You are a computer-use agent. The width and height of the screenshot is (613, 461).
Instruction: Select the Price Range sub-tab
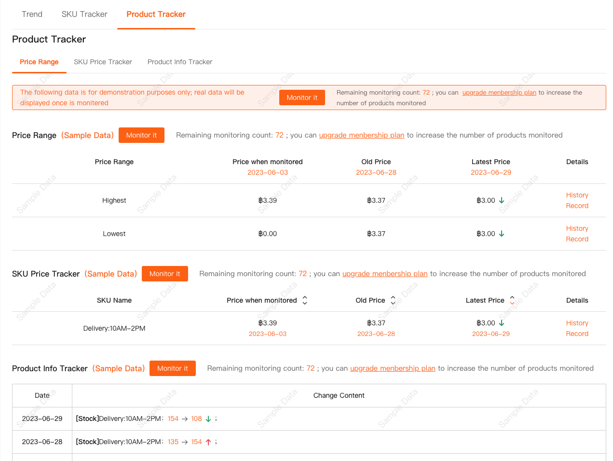[x=39, y=62]
